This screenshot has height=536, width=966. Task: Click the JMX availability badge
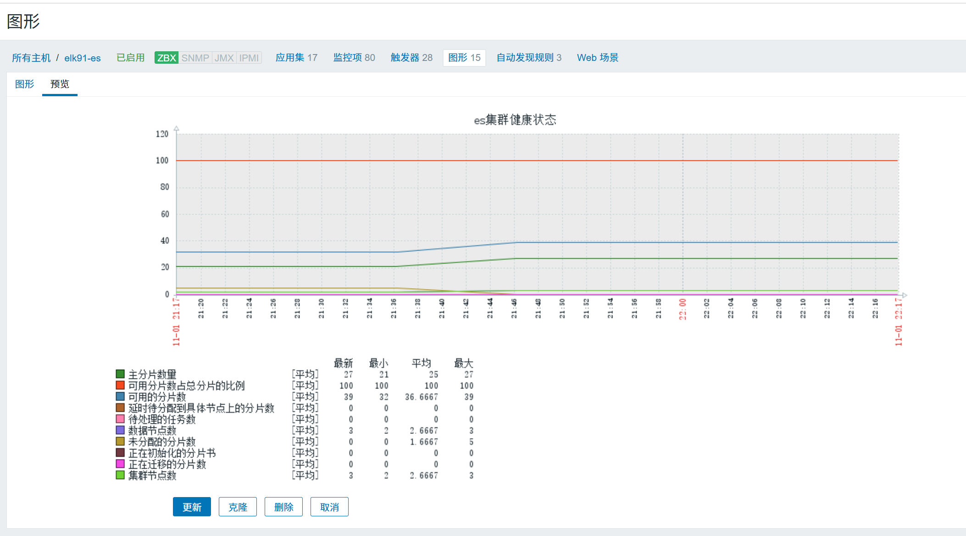point(224,58)
